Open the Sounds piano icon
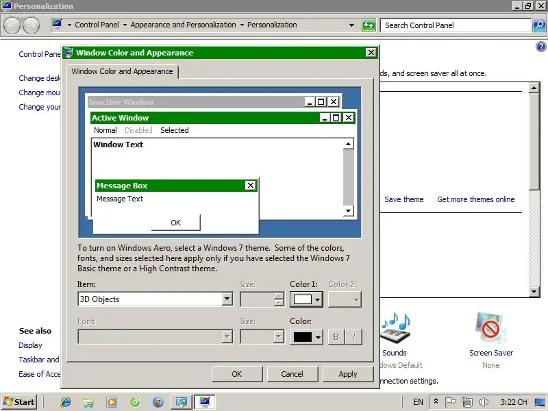This screenshot has height=411, width=548. (396, 328)
